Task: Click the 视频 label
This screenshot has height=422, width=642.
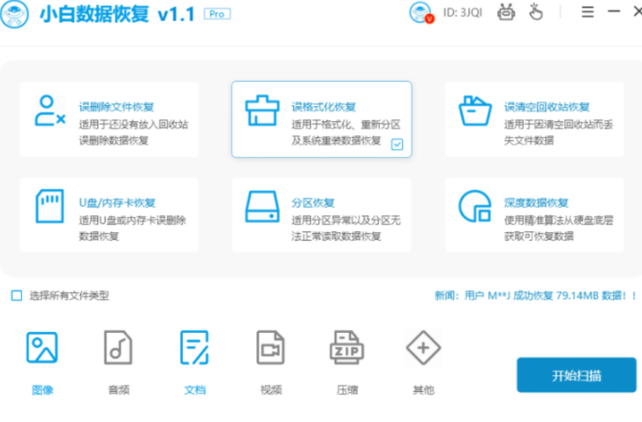Action: 271,390
